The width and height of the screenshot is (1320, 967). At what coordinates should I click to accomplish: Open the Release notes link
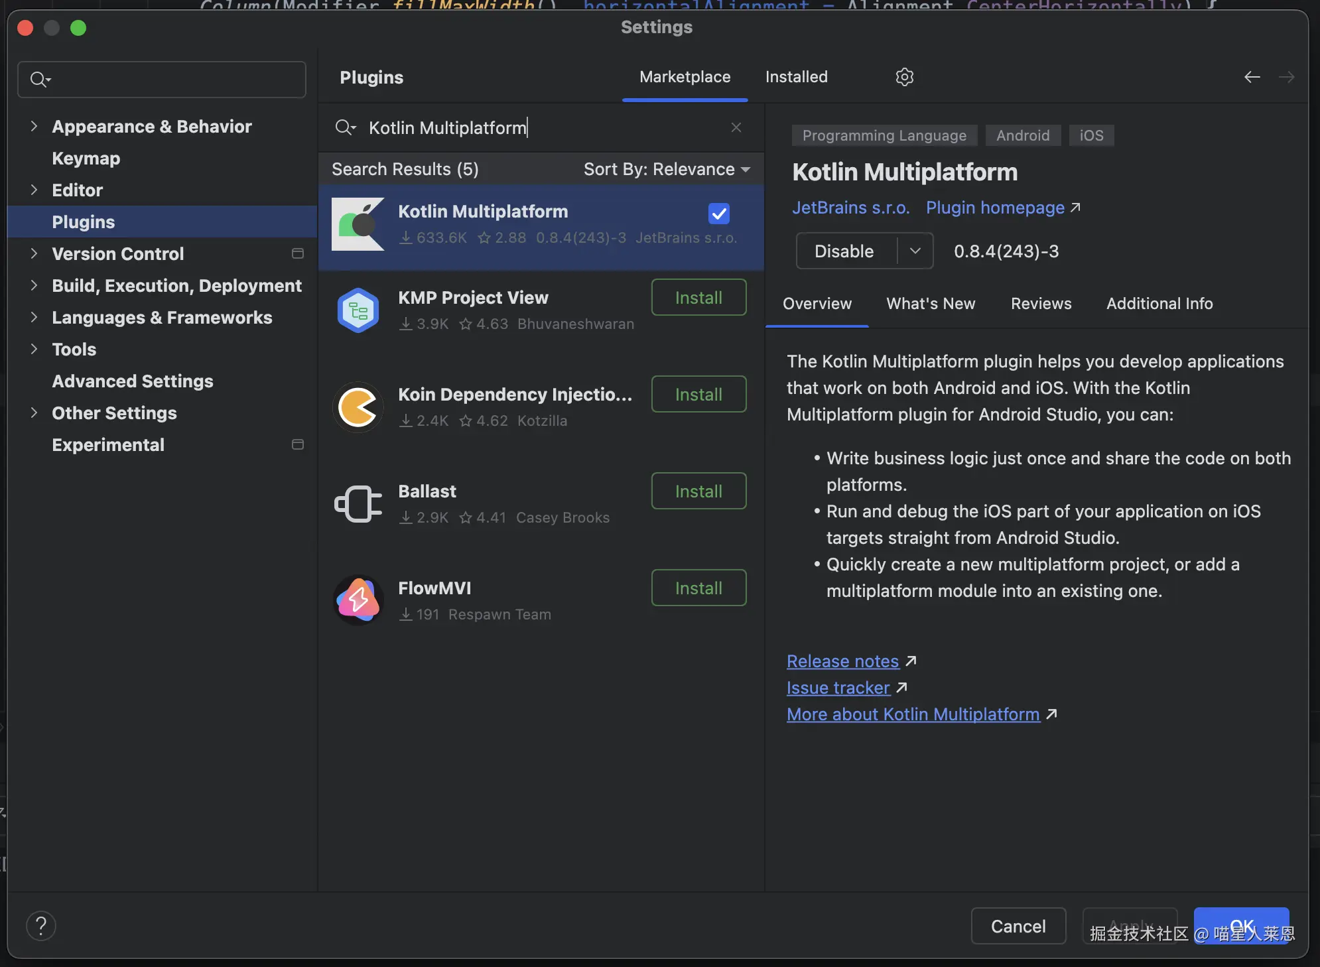pos(842,661)
